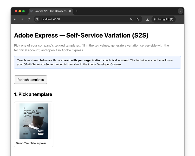
Task: Expand the tab search dropdown arrow
Action: (x=180, y=11)
